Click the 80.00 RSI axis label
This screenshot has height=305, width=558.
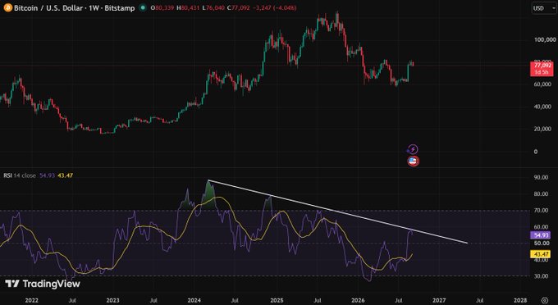(x=542, y=194)
